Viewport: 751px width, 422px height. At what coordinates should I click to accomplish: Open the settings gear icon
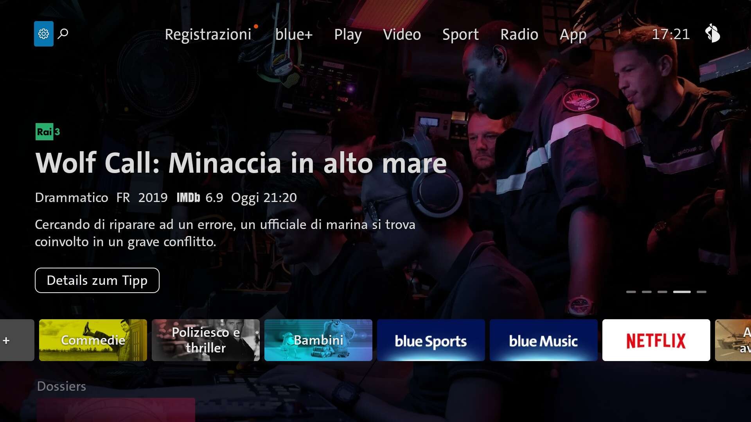click(x=43, y=34)
